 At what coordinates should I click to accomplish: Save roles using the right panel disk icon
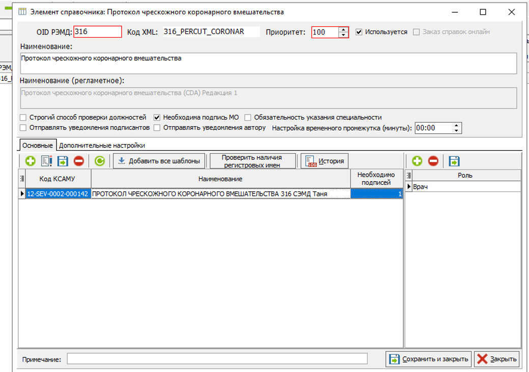[454, 161]
